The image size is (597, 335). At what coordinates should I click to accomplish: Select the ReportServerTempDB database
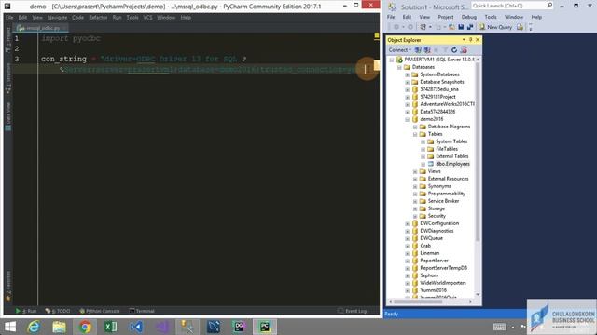pos(444,268)
